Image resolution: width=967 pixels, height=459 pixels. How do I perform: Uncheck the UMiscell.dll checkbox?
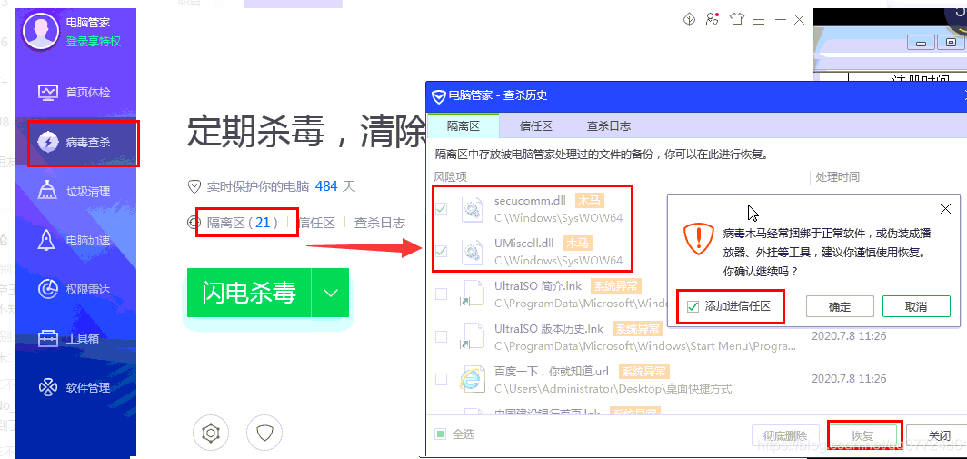pyautogui.click(x=442, y=251)
